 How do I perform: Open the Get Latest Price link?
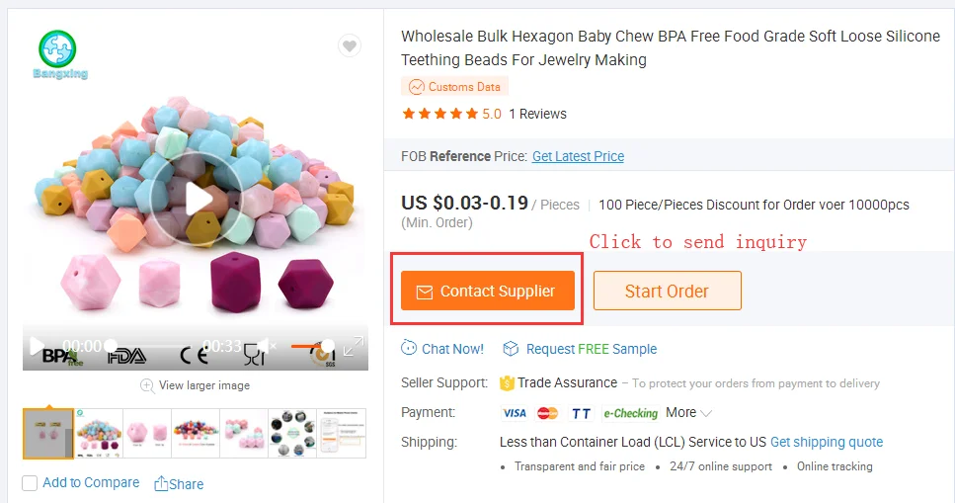tap(578, 156)
